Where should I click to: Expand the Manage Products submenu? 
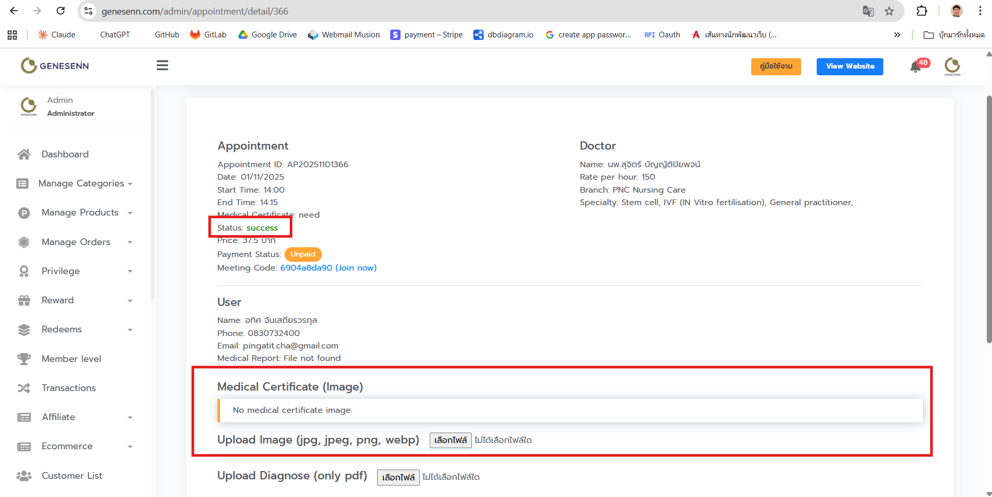130,213
